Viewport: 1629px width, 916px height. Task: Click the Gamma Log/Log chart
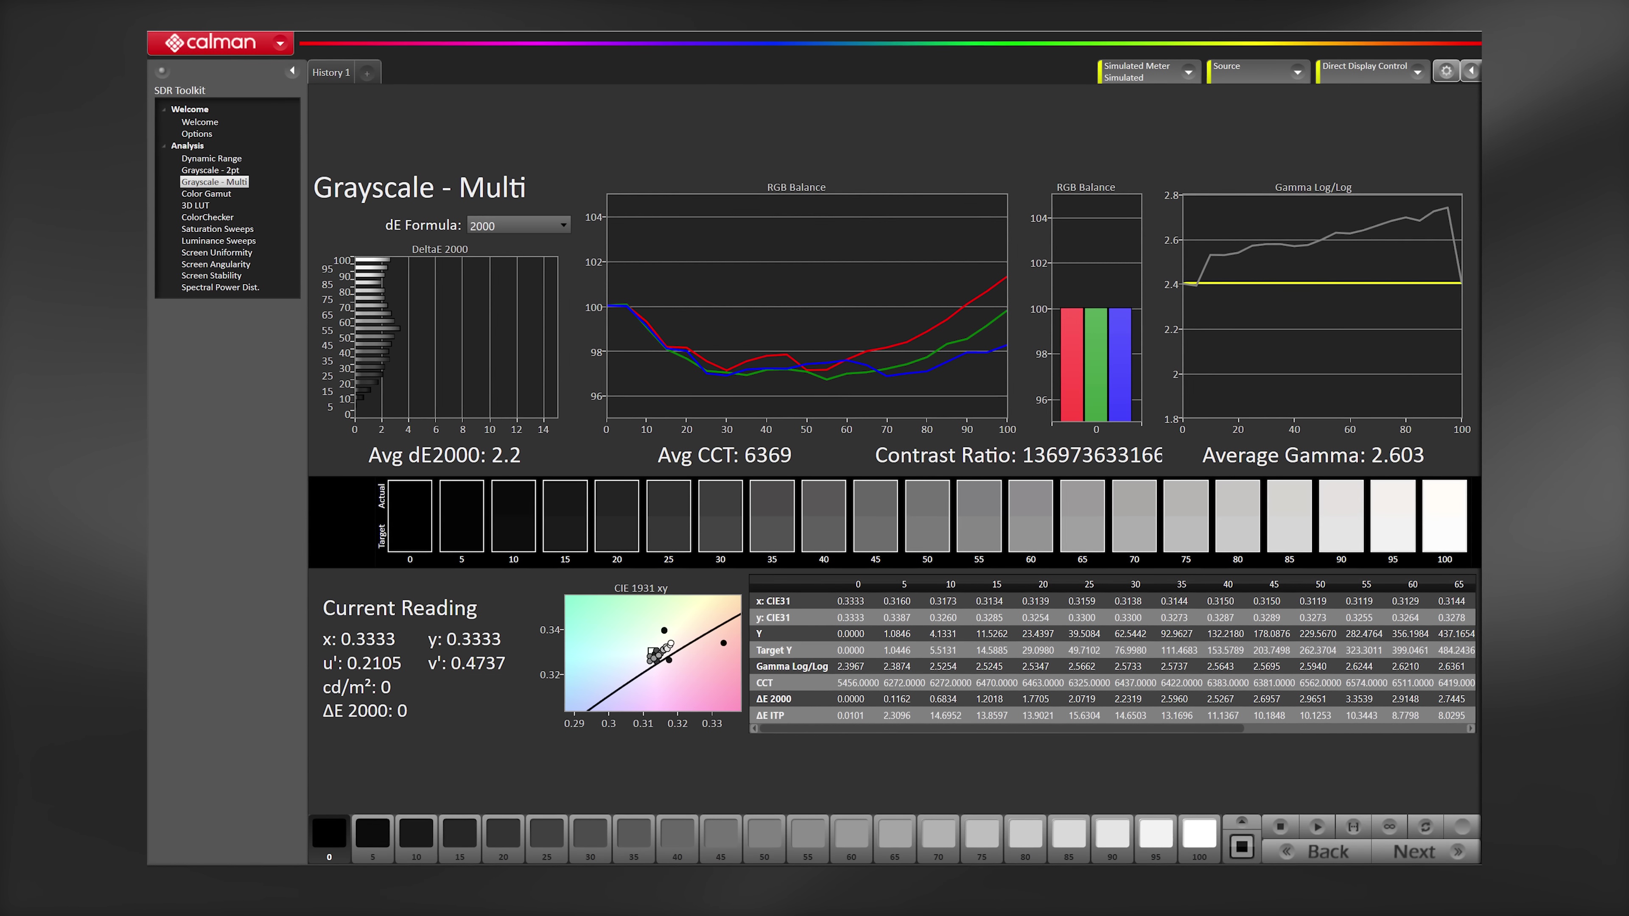point(1322,307)
